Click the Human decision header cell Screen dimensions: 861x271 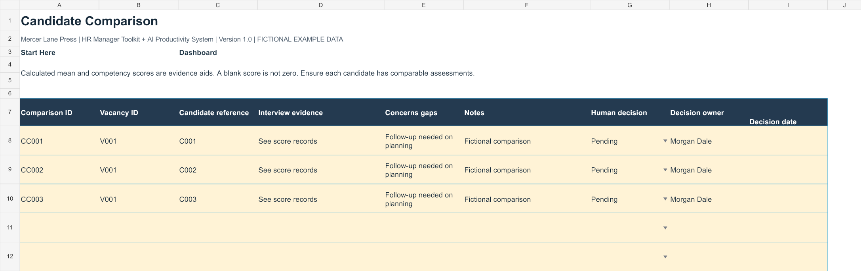[630, 112]
